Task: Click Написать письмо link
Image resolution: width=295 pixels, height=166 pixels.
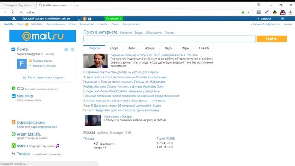Action: (44, 66)
